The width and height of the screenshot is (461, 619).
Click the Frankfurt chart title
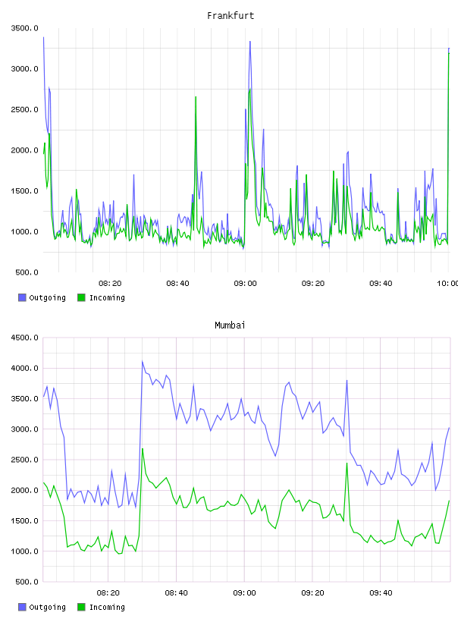230,16
